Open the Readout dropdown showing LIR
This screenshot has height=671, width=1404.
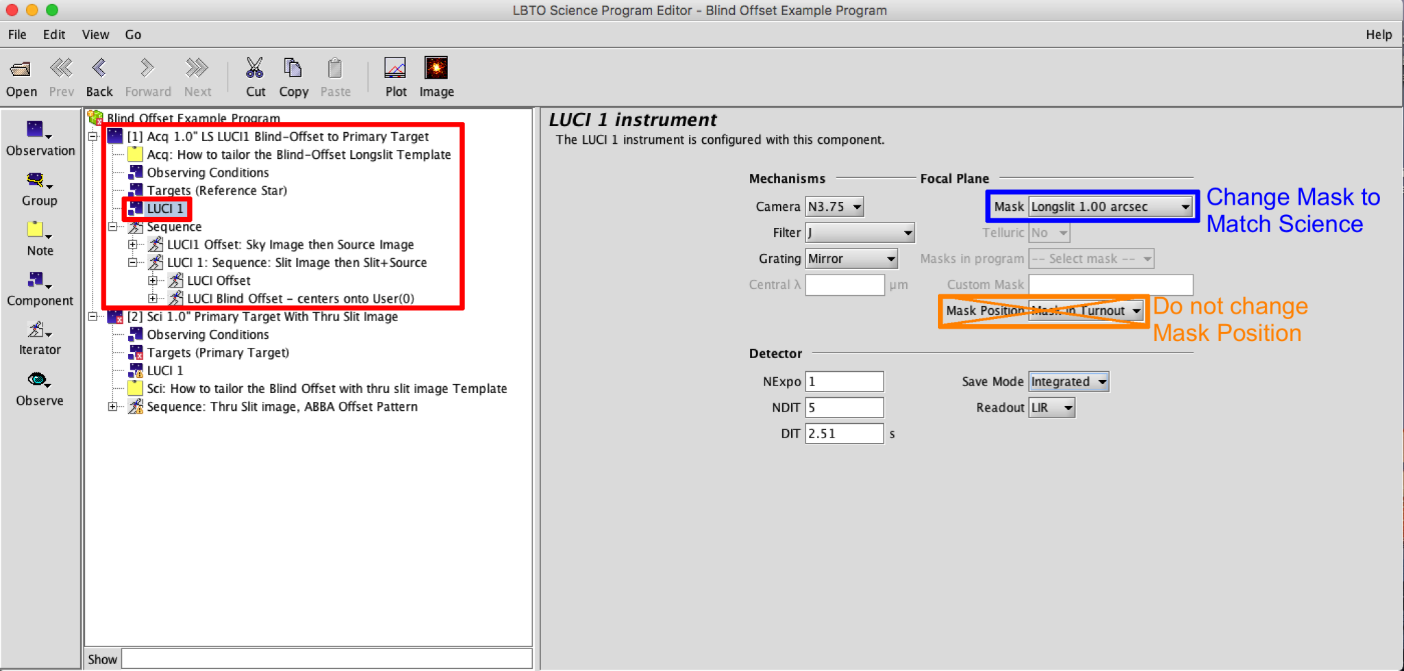[1052, 408]
